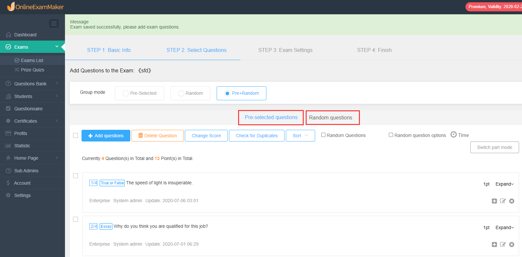522x257 pixels.
Task: Edit the Essay job question via pencil icon
Action: 503,244
